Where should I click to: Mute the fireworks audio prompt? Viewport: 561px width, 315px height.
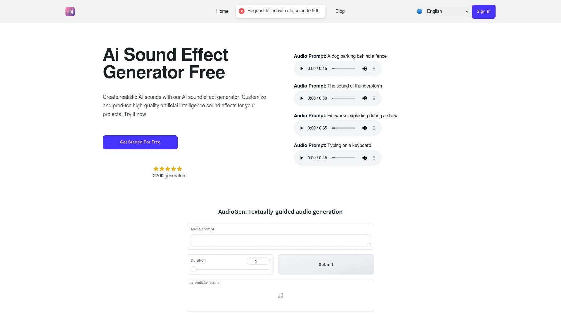[364, 128]
